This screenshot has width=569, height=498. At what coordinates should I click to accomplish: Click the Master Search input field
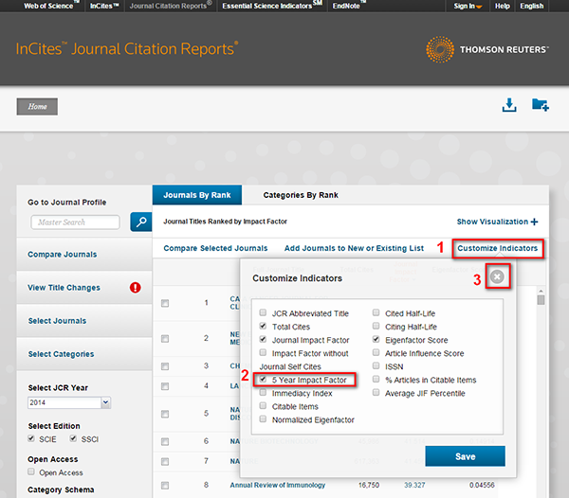[76, 222]
